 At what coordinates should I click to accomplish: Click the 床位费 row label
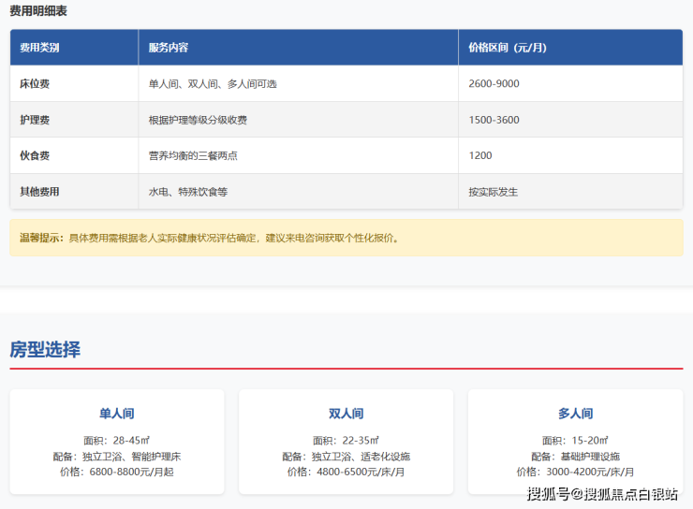click(35, 83)
